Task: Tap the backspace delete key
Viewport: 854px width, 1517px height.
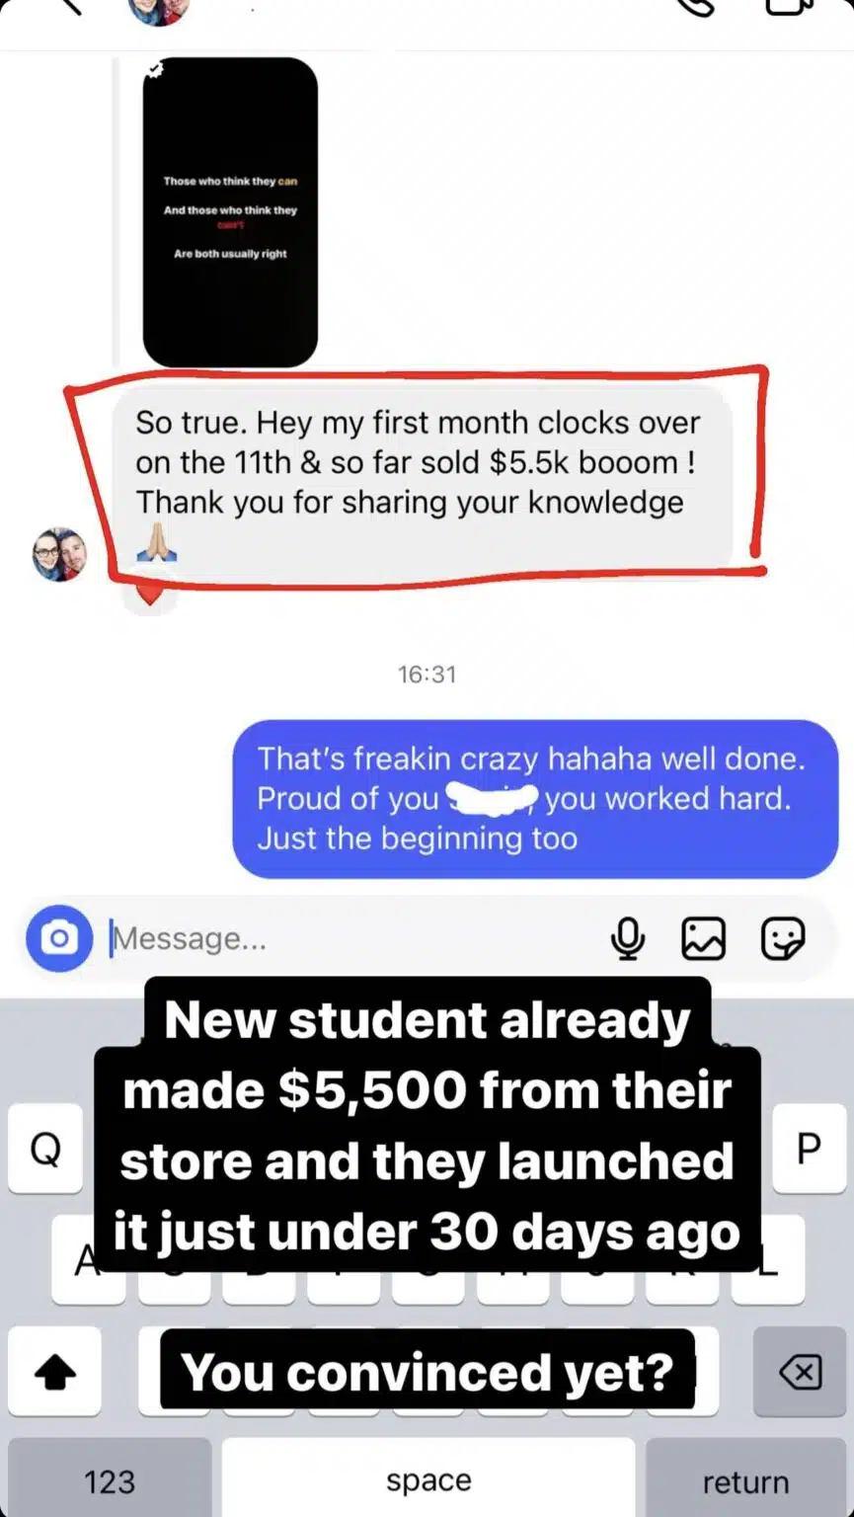Action: [799, 1372]
